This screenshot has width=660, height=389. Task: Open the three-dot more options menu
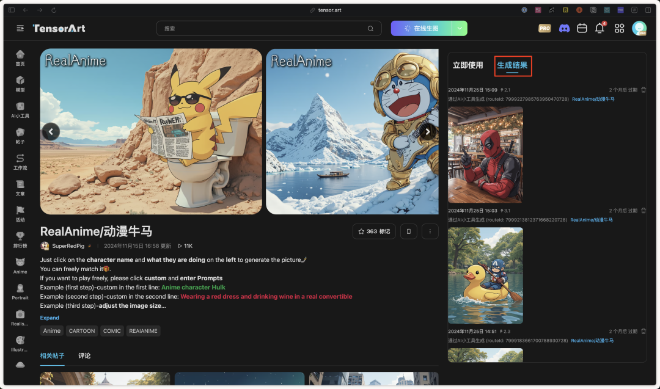[430, 231]
